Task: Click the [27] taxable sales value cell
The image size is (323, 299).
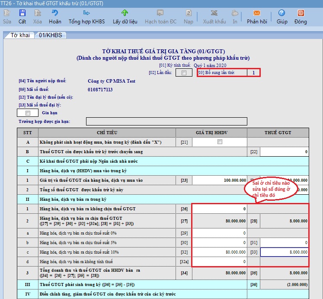Action: tap(219, 221)
